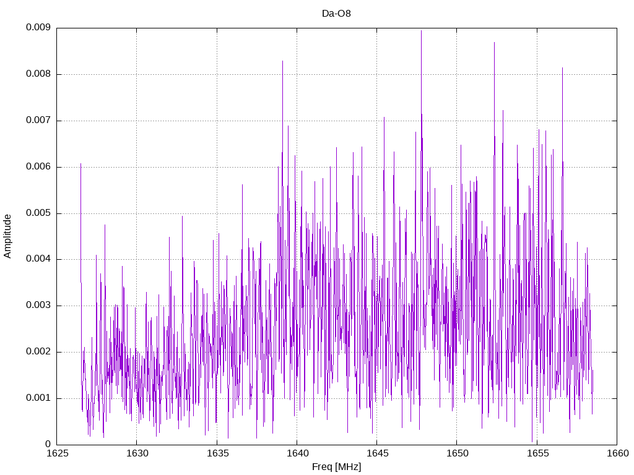Click x-axis tick label 1625
Viewport: 634px width, 475px height.
coord(57,453)
